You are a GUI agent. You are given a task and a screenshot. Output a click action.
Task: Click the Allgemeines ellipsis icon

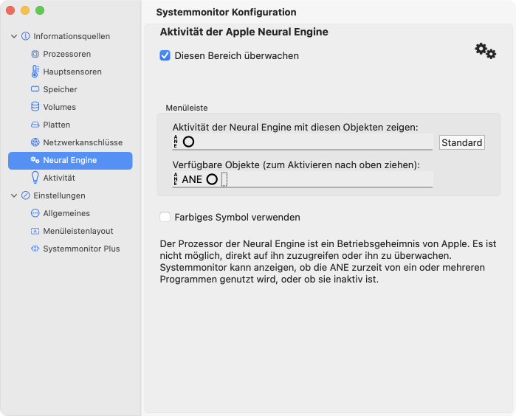[x=35, y=213]
